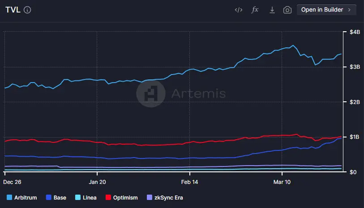Click the Optimism red color swatch
364x208 pixels.
click(x=108, y=197)
